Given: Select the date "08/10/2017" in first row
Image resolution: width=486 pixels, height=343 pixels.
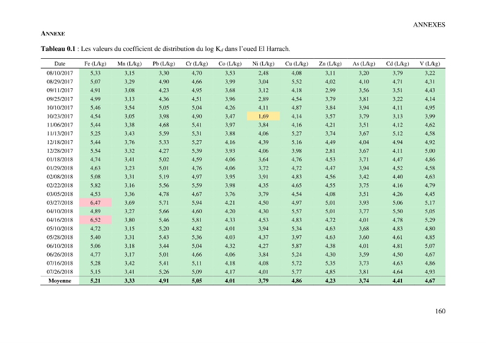Looking at the screenshot, I should click(x=60, y=73).
